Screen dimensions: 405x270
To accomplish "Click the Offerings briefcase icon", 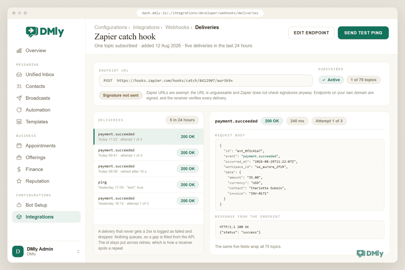I will pyautogui.click(x=19, y=157).
